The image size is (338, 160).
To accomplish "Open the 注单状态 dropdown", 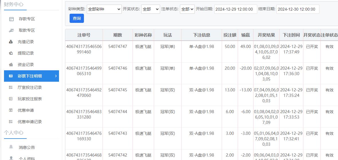I will tap(187, 9).
